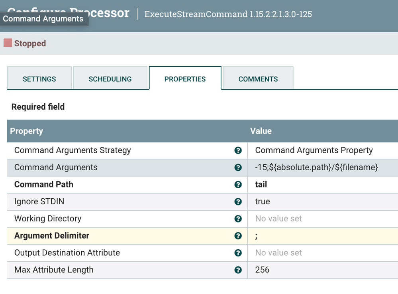
Task: Go to the Comments tab
Action: click(x=258, y=78)
